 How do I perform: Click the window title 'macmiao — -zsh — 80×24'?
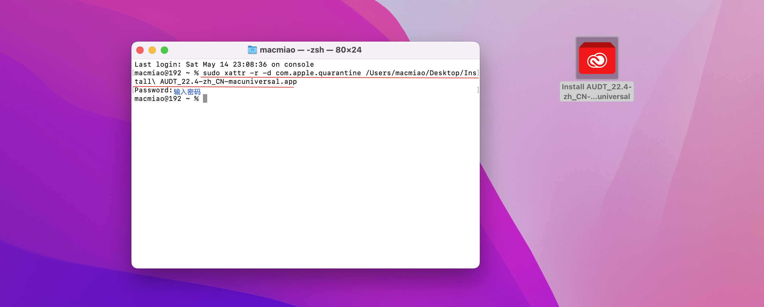click(x=310, y=50)
